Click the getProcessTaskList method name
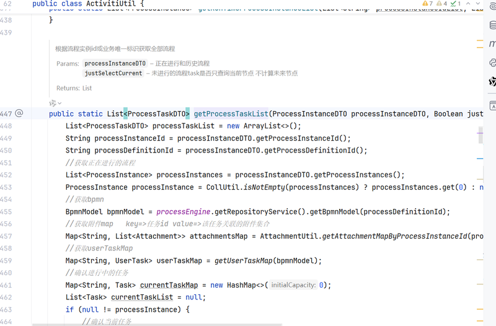The width and height of the screenshot is (496, 326). (x=231, y=114)
